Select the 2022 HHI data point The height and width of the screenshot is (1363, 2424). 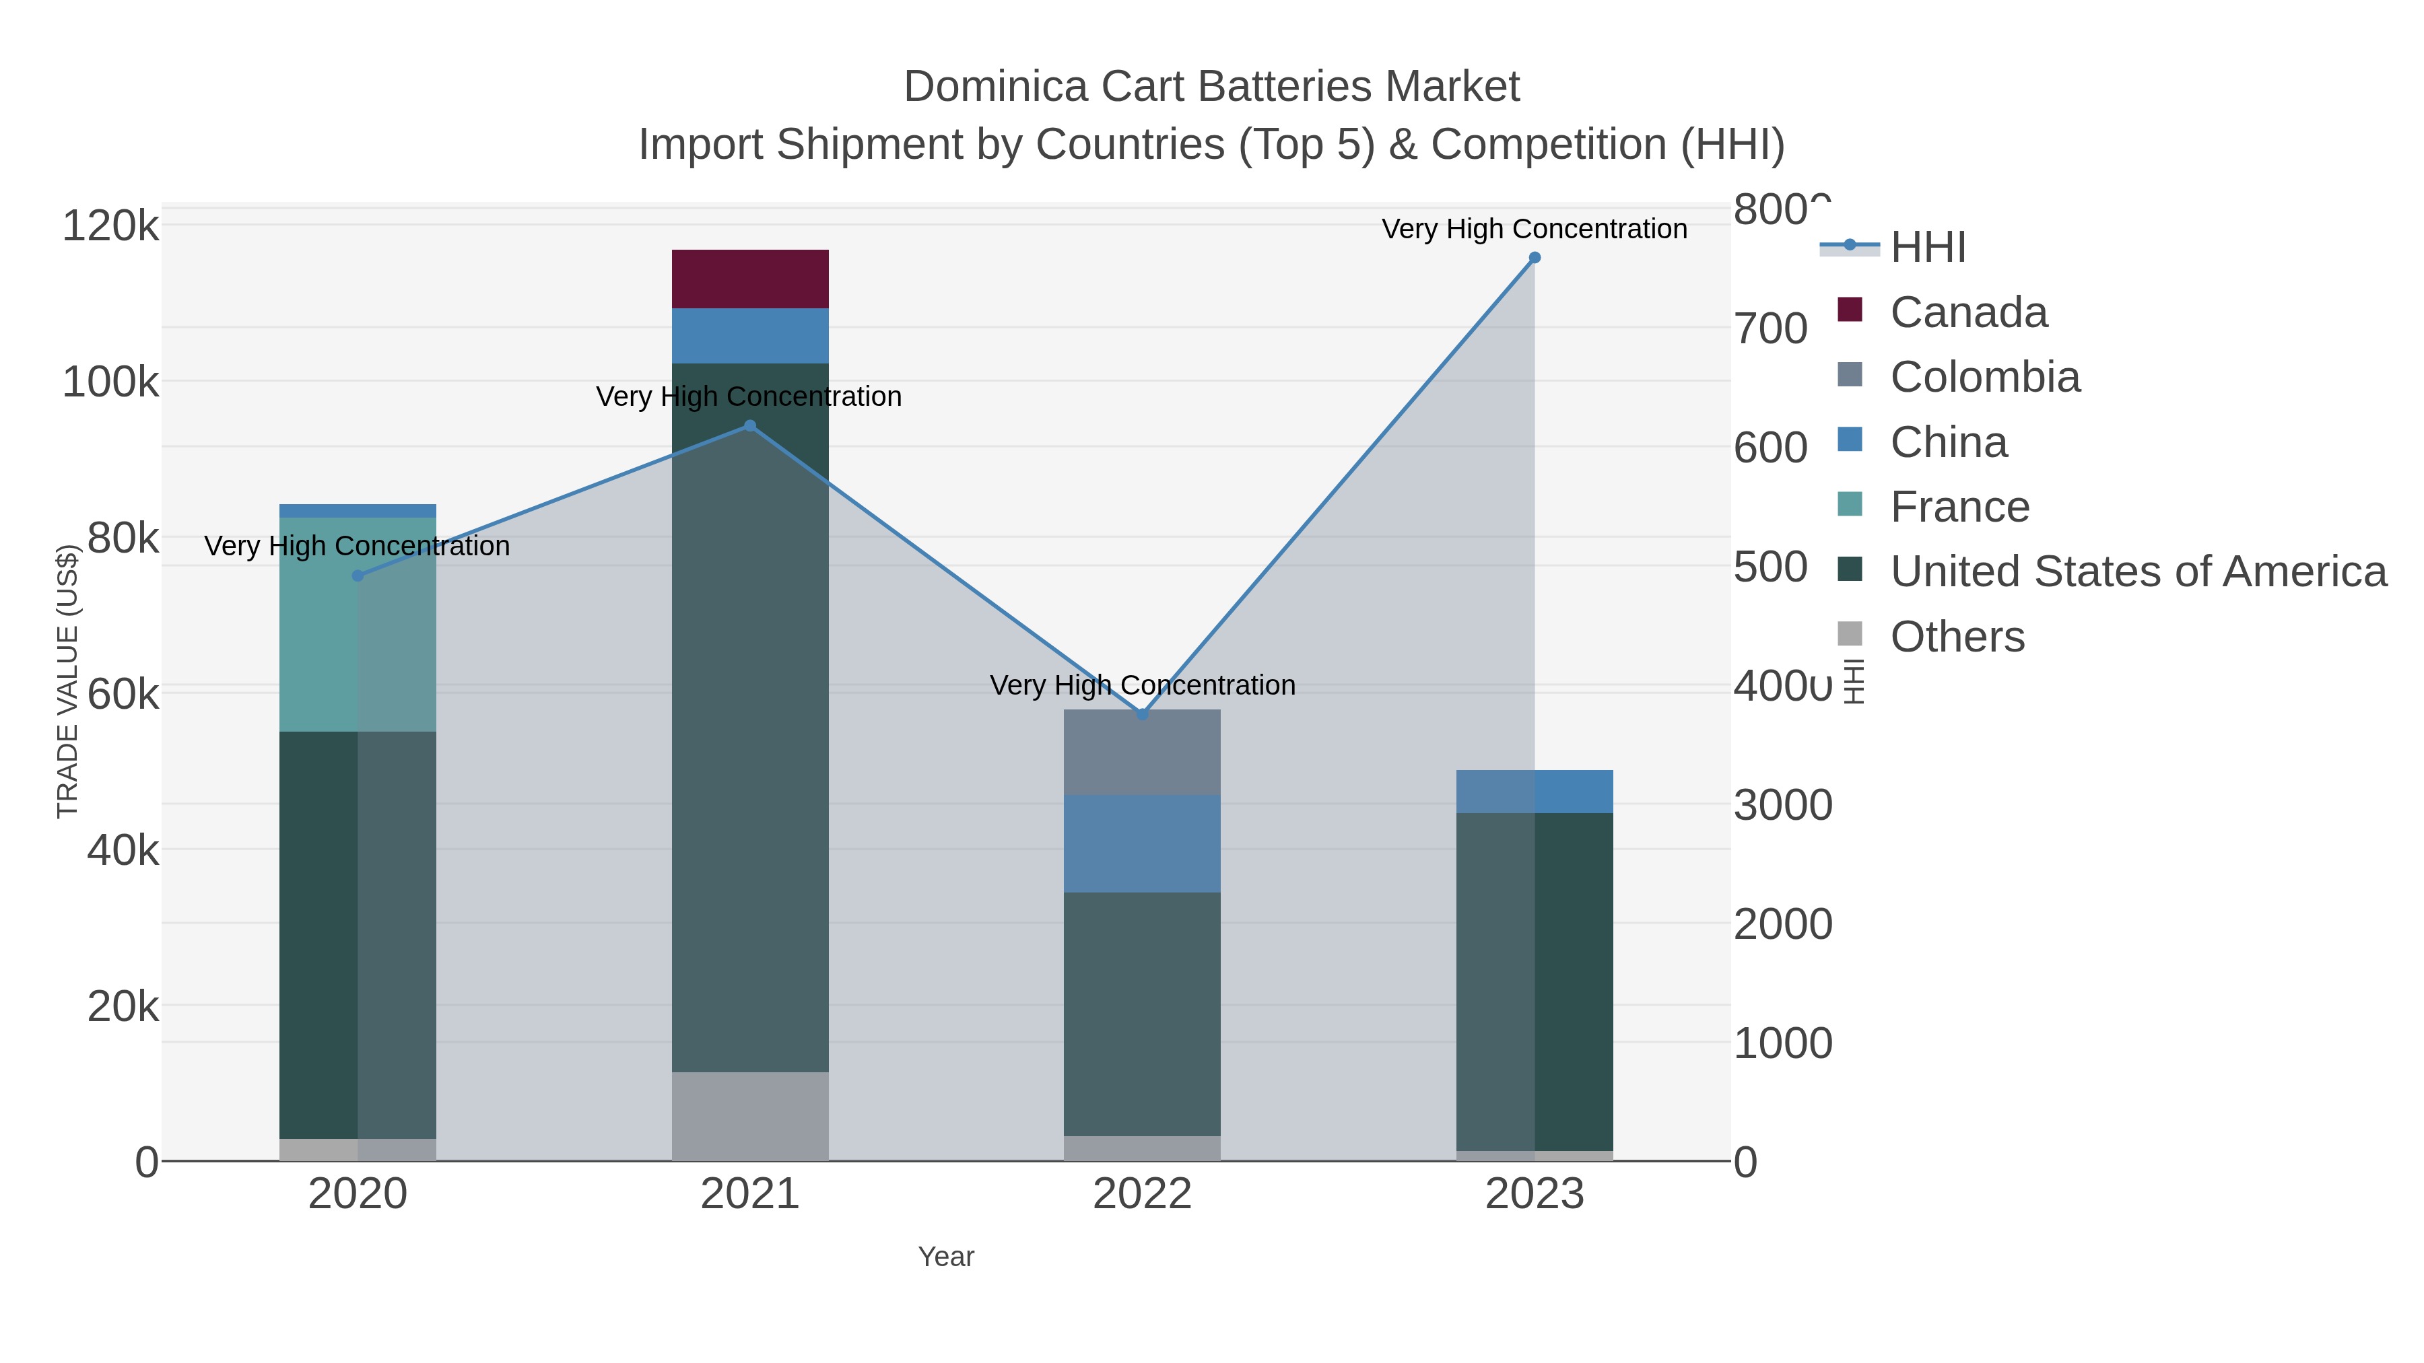(x=1143, y=714)
